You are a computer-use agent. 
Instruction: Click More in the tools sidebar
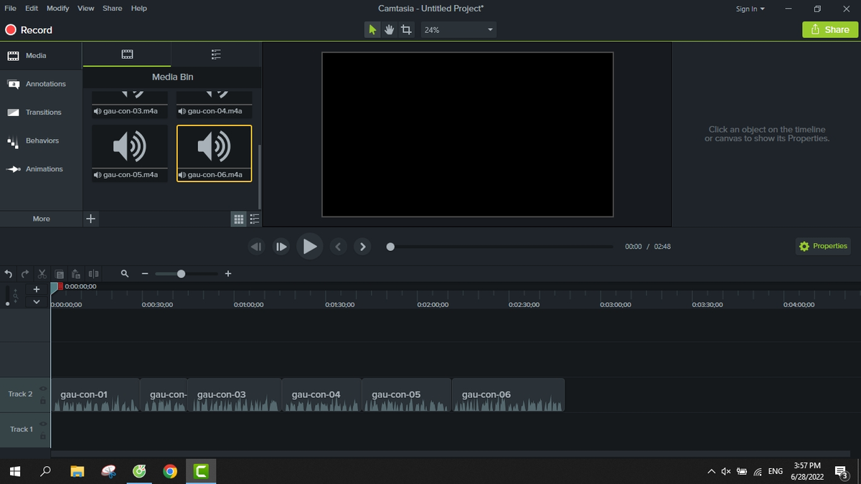(x=41, y=219)
